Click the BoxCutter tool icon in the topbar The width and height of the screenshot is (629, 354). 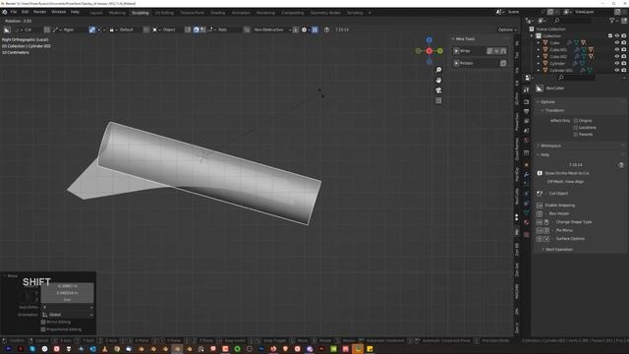[x=7, y=29]
